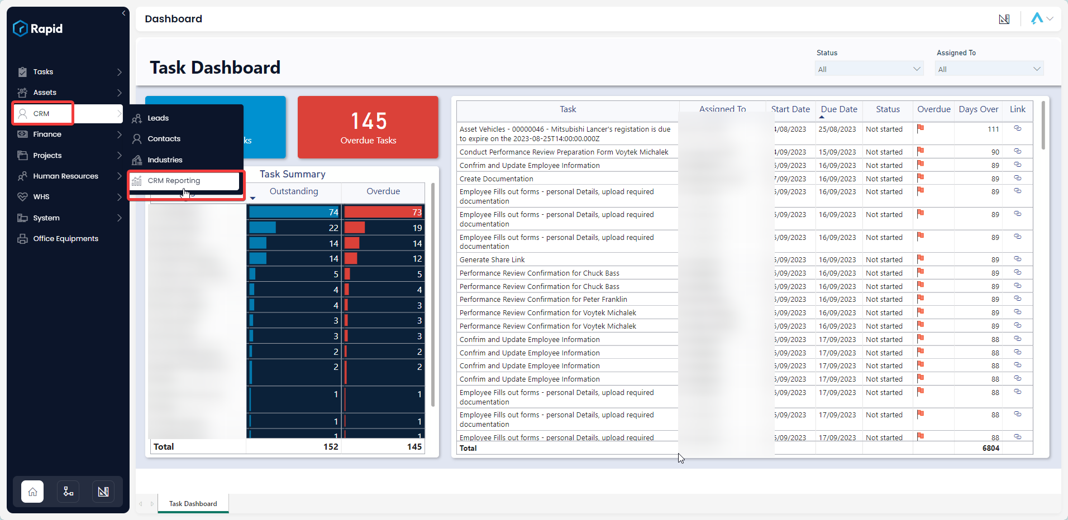Open link for Generate Share Link task
This screenshot has width=1068, height=520.
1018,259
